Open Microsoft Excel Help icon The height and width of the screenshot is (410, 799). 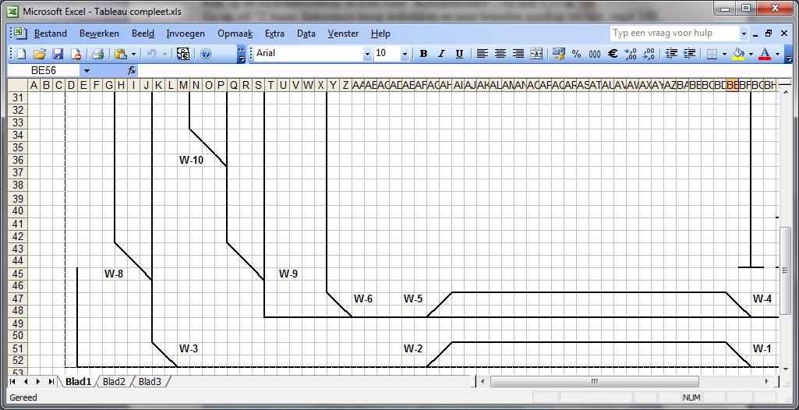[x=207, y=54]
